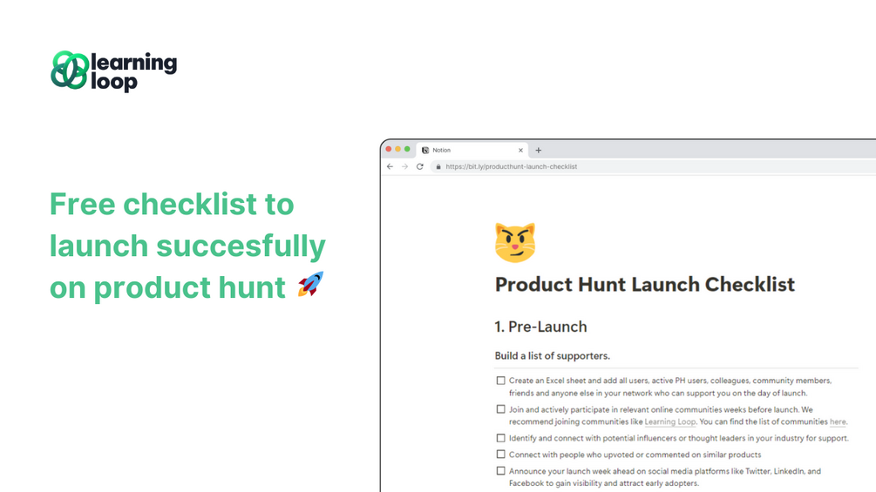This screenshot has width=876, height=492.
Task: Click the bit.ly producthunt-launch-checklist URL field
Action: click(x=653, y=167)
